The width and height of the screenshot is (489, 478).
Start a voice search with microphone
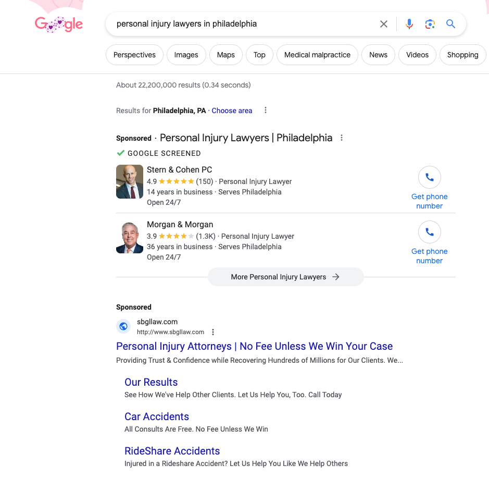pos(409,24)
